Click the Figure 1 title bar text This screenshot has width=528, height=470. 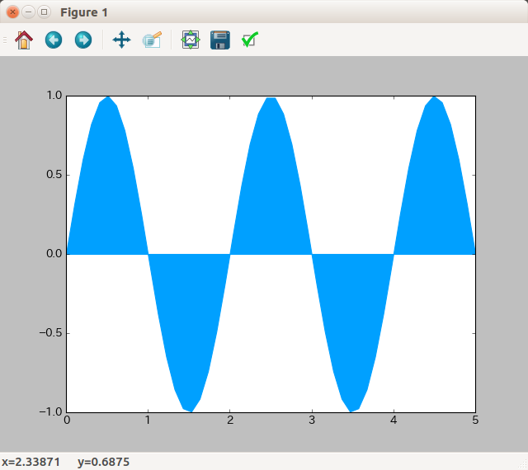click(83, 13)
